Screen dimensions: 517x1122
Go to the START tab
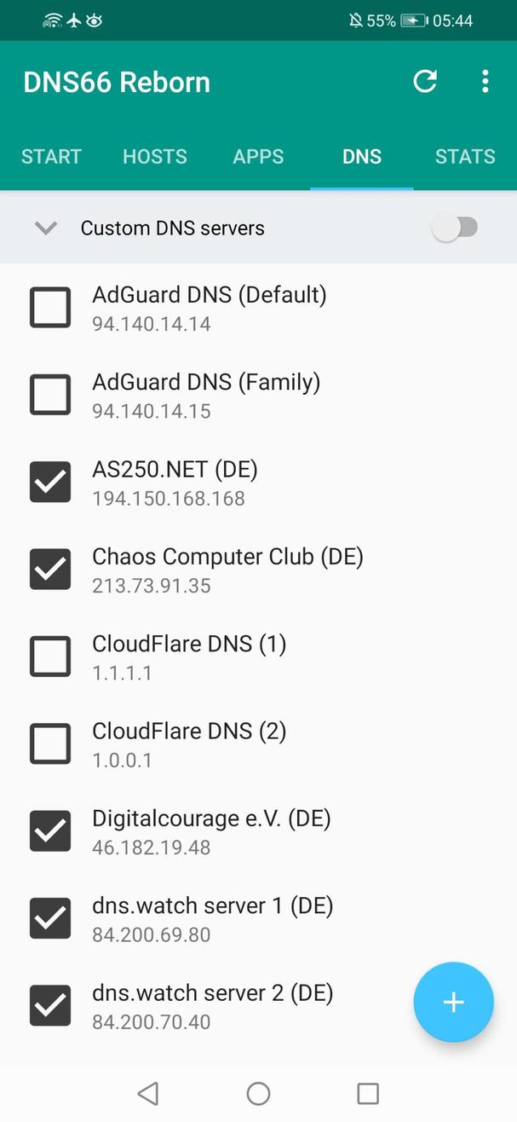tap(52, 157)
